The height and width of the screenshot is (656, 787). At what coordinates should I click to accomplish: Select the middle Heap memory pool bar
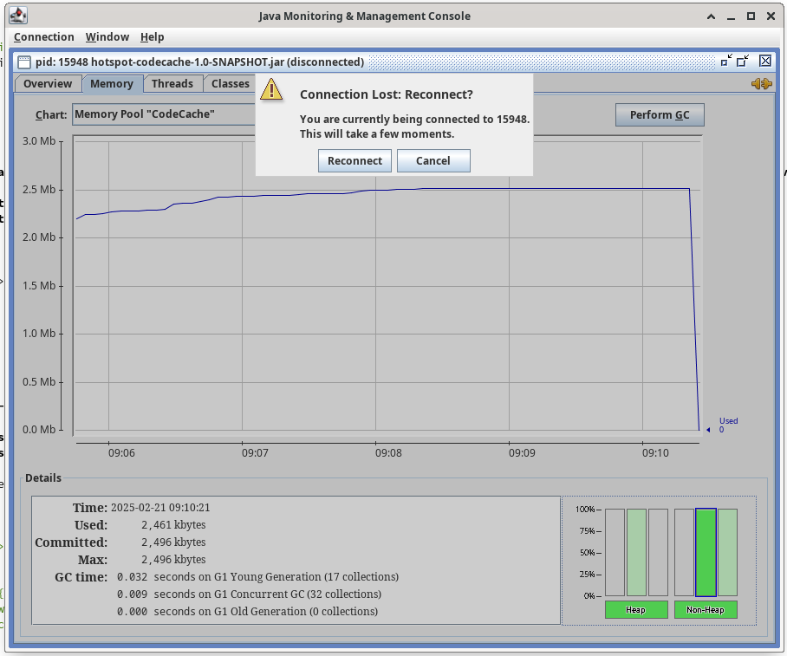pos(636,552)
